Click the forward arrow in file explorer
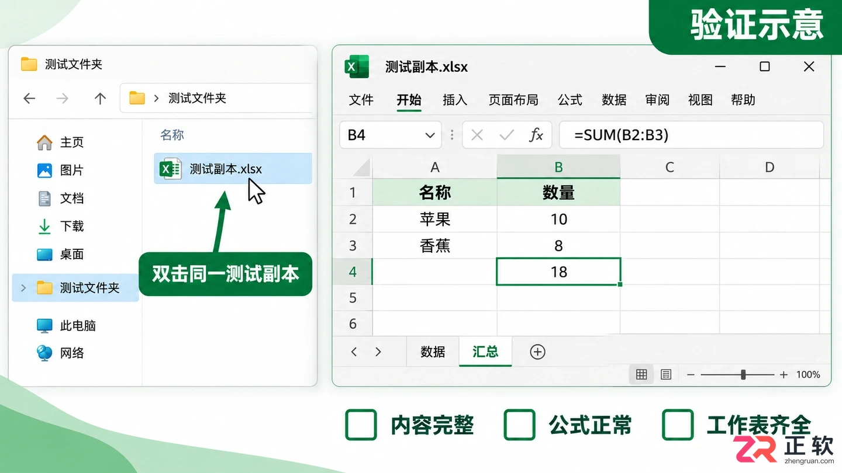Image resolution: width=842 pixels, height=473 pixels. pos(62,98)
